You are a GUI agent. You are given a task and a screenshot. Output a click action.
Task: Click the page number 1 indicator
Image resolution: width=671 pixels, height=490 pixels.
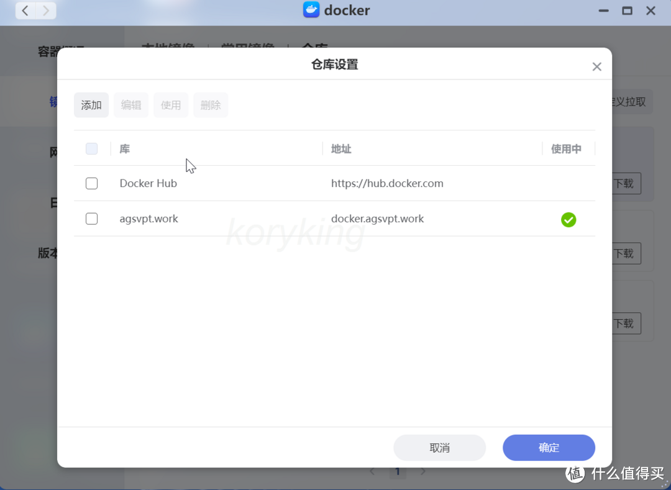click(x=398, y=471)
